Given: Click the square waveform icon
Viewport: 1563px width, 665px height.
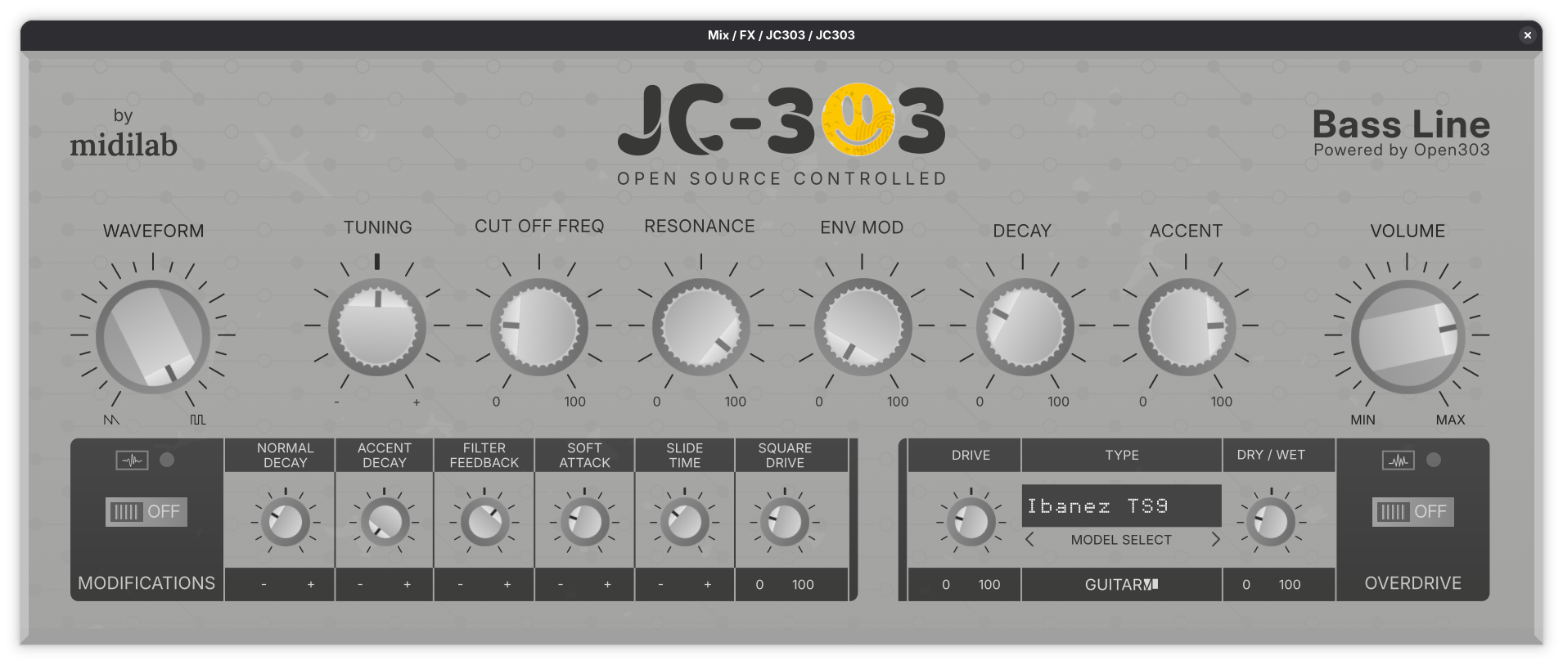Looking at the screenshot, I should [197, 420].
